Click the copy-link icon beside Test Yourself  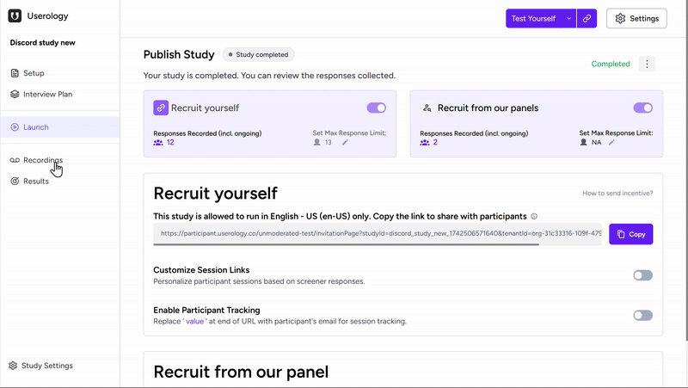587,18
